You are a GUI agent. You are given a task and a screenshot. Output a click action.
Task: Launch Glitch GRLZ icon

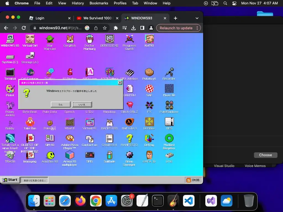click(129, 107)
